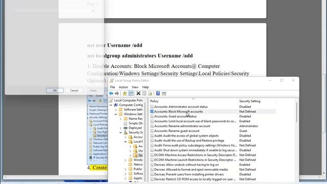
Task: Expand the Name Resolution Policy node
Action: tap(121, 119)
